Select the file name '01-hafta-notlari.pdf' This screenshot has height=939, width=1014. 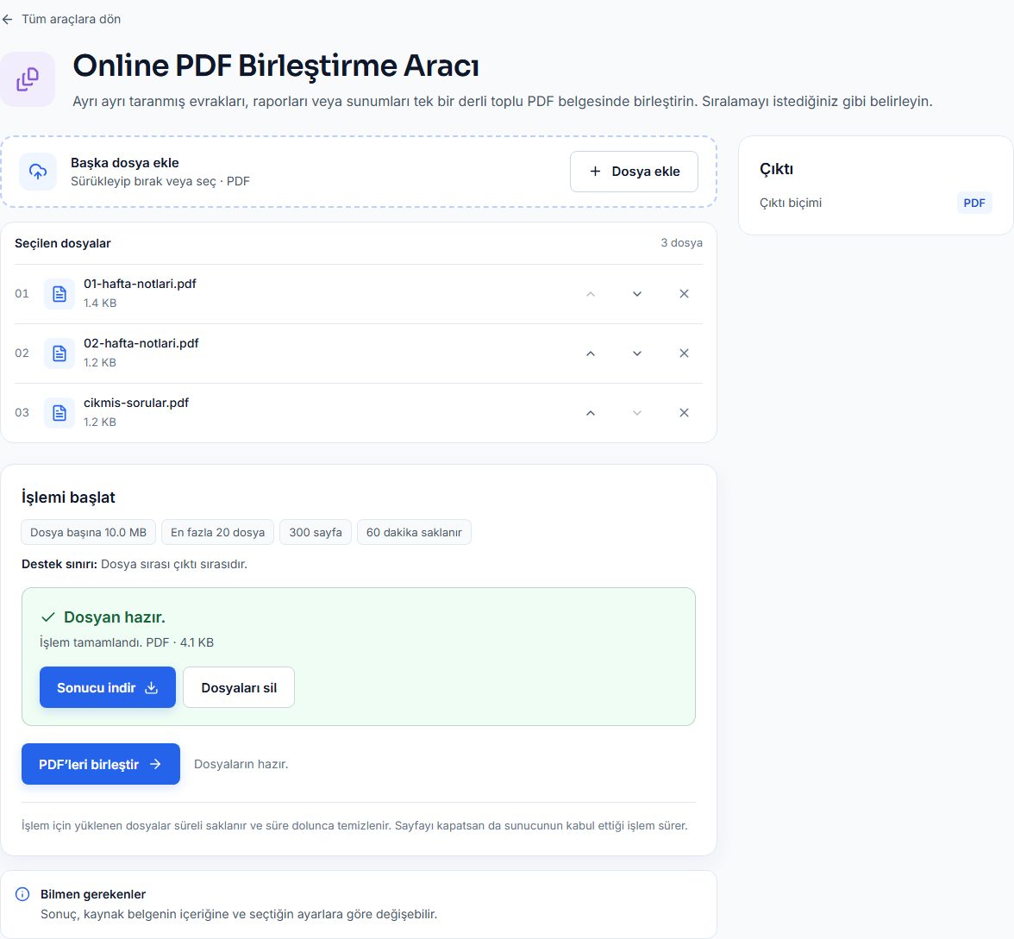coord(140,284)
